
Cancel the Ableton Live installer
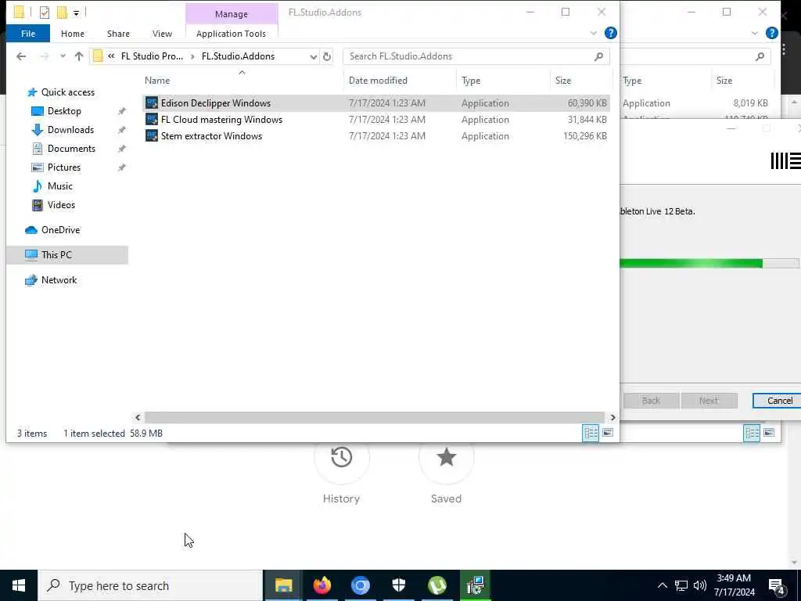coord(777,401)
